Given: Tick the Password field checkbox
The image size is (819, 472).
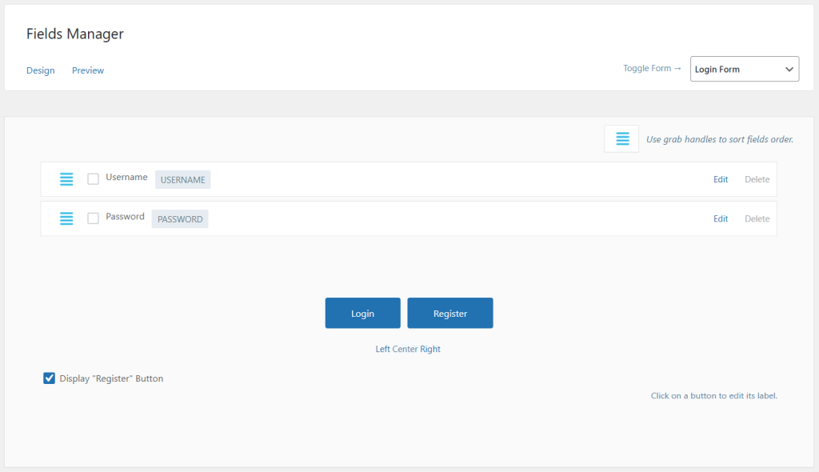Looking at the screenshot, I should click(93, 218).
